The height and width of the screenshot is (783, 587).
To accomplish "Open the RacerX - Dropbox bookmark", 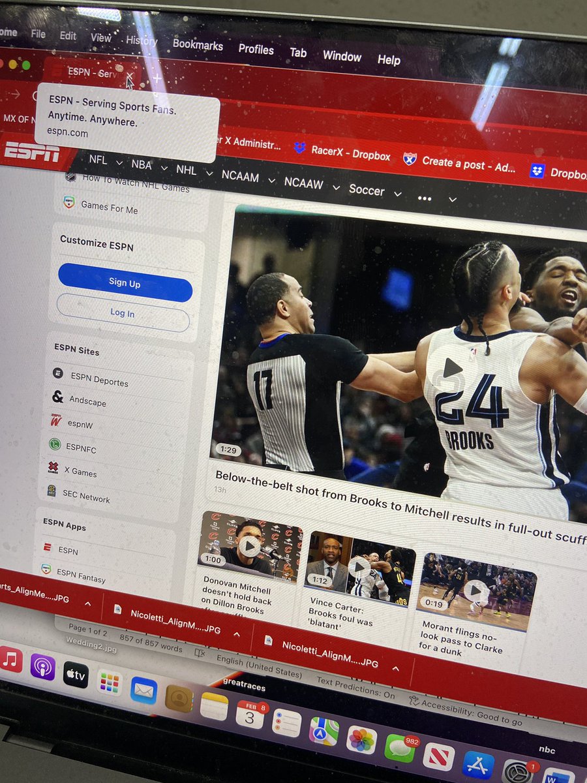I will point(342,152).
